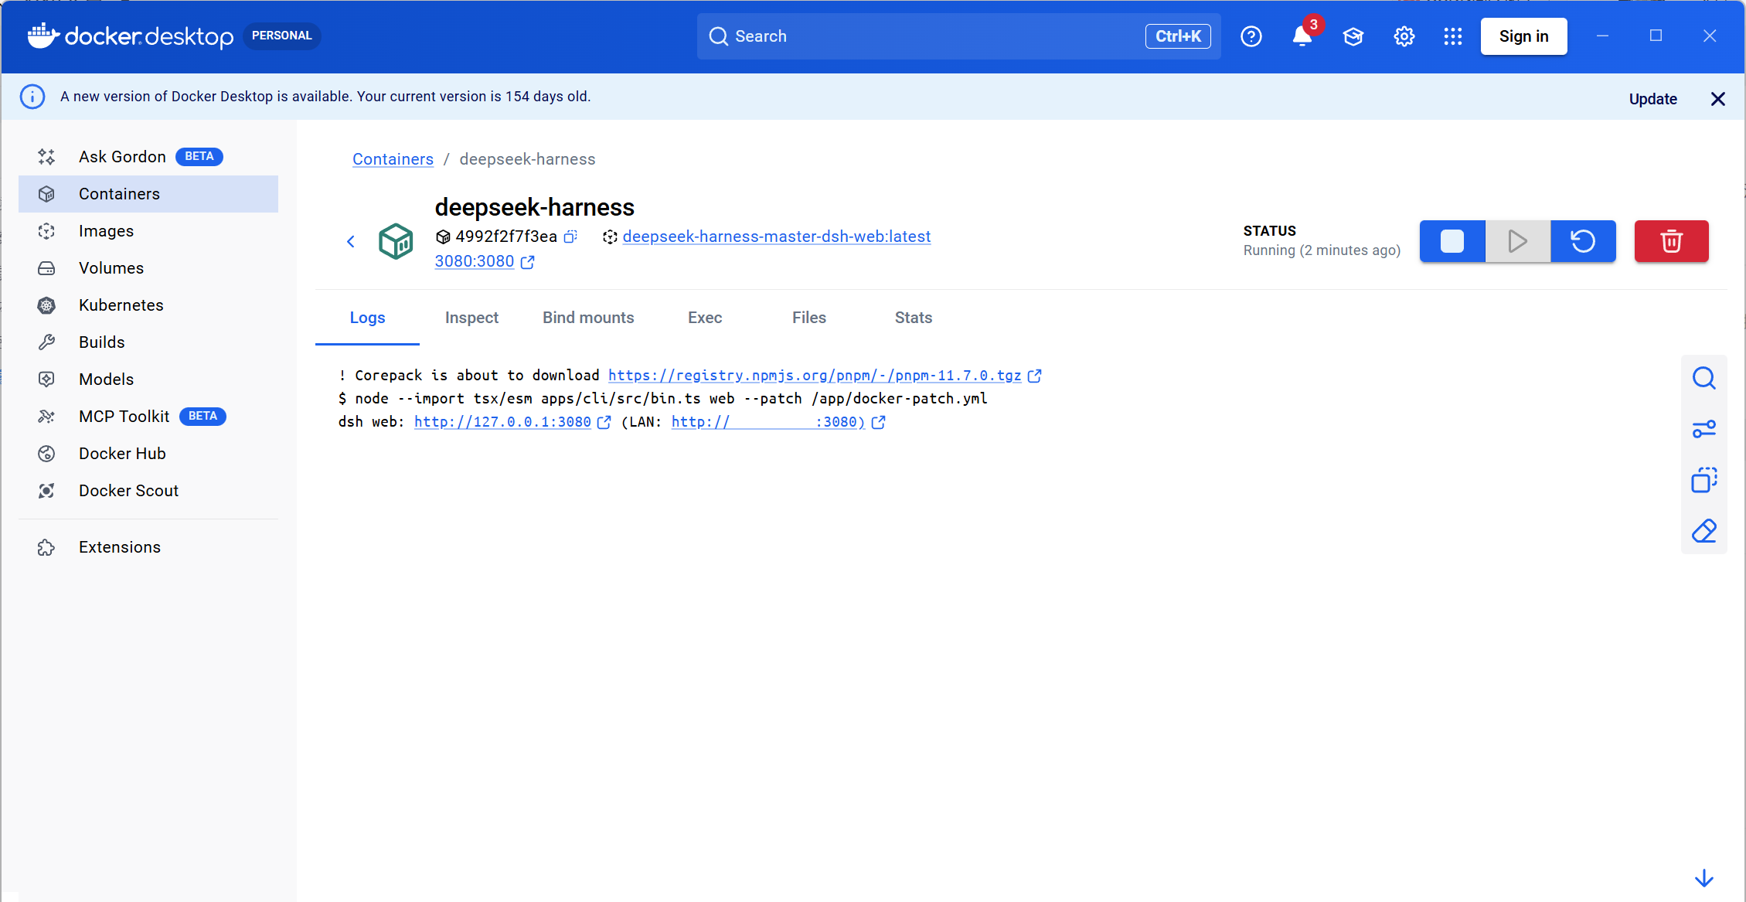
Task: Open the 127.0.0.1:3080 external link icon
Action: [604, 422]
